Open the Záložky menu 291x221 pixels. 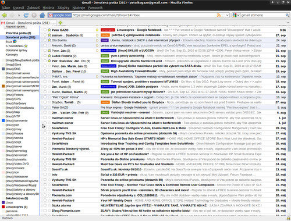(x=63, y=8)
